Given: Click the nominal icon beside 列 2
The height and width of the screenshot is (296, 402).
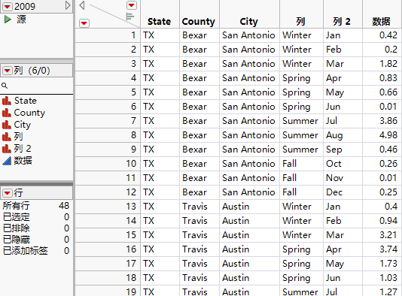Looking at the screenshot, I should 7,149.
